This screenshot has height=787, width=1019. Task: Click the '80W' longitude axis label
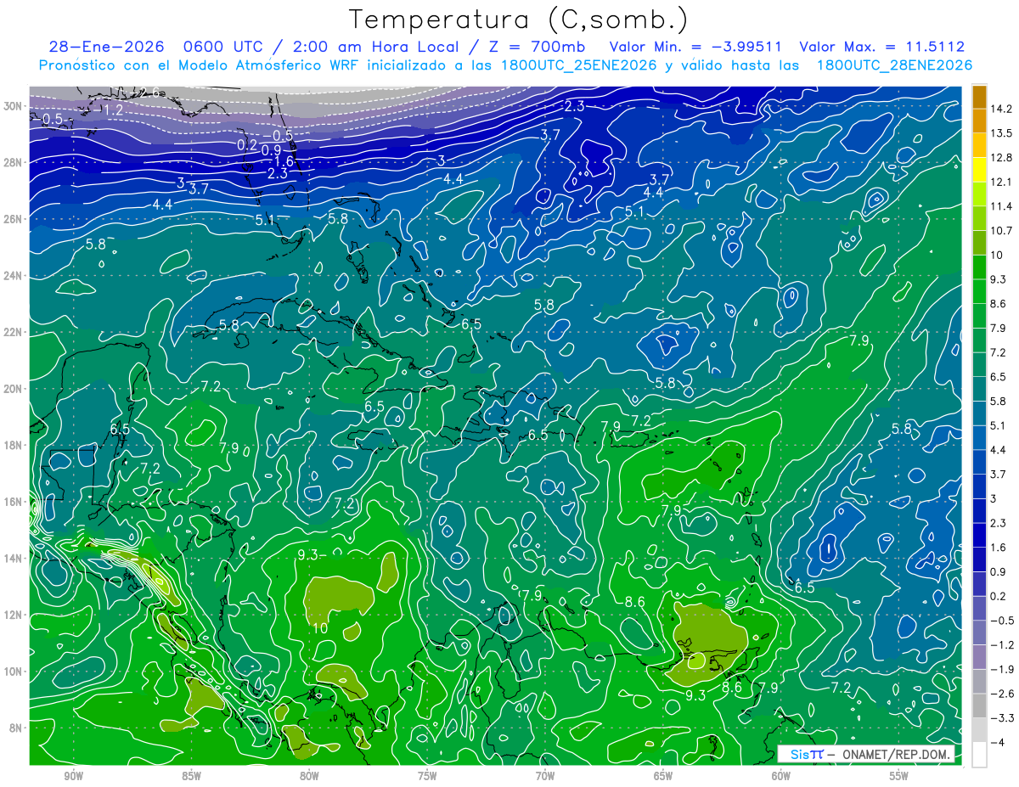pyautogui.click(x=309, y=774)
